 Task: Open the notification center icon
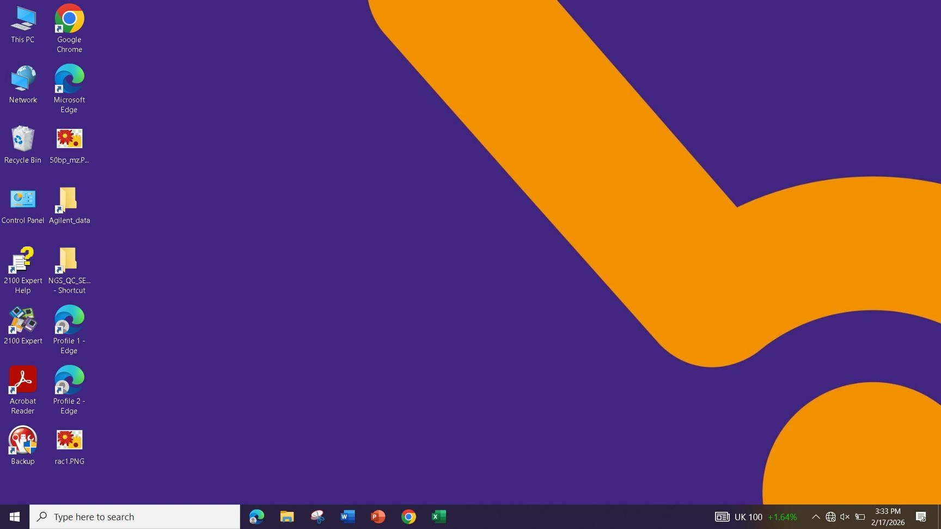pyautogui.click(x=921, y=516)
